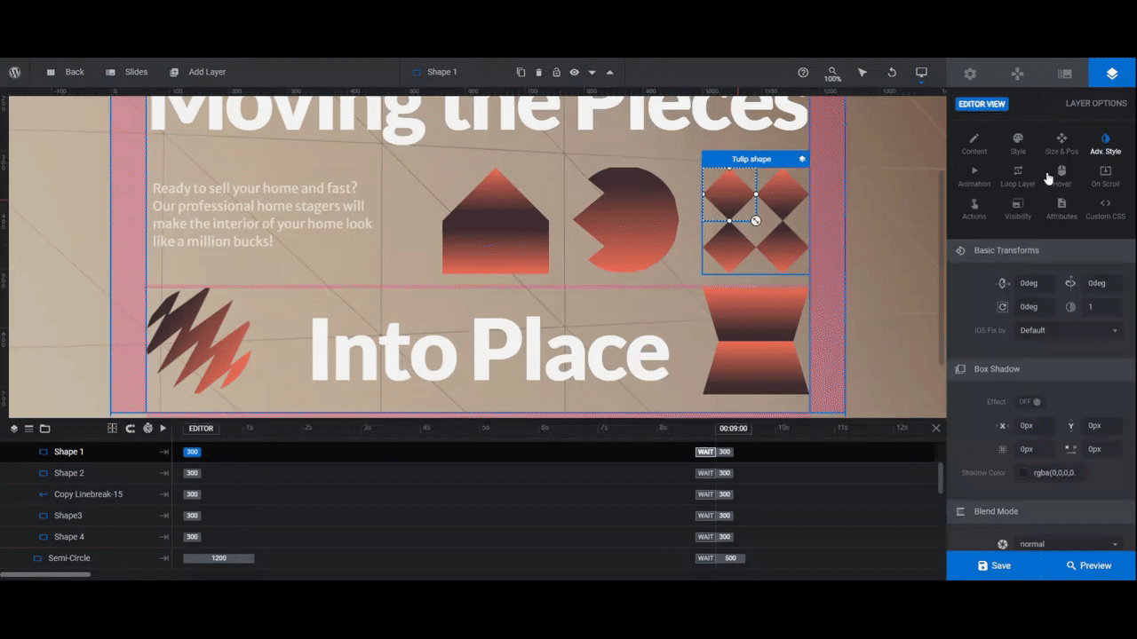The image size is (1137, 639).
Task: Open the Attributes settings
Action: click(1061, 209)
